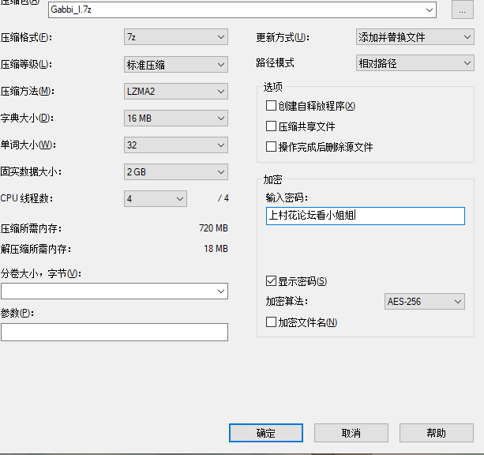This screenshot has height=455, width=484.
Task: Check the 压缩共享文件 option
Action: point(272,126)
